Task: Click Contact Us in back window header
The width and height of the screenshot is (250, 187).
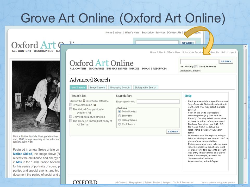Action: tap(175, 32)
